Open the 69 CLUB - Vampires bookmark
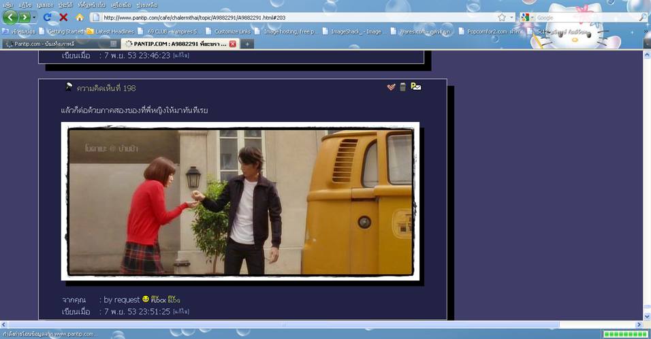 coord(170,31)
